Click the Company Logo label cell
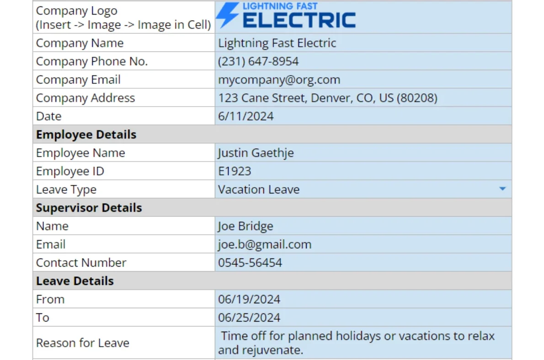The width and height of the screenshot is (544, 360). [x=124, y=17]
